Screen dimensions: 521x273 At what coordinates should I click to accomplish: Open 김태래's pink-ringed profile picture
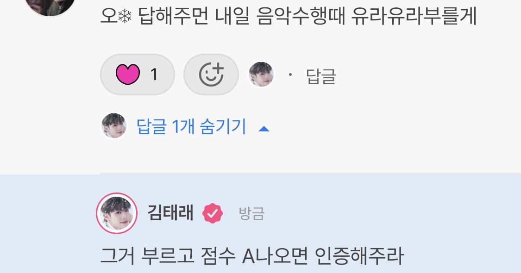(117, 213)
